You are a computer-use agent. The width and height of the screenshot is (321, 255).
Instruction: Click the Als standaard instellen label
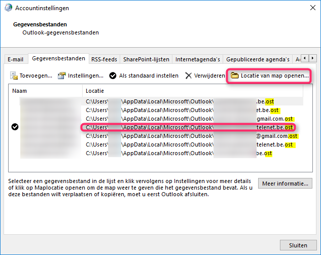149,76
